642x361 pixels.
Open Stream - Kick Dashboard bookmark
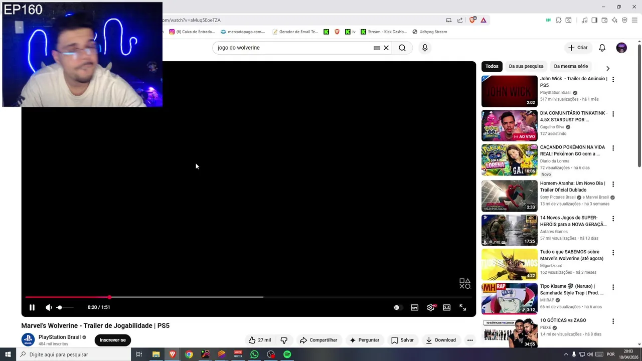(384, 32)
